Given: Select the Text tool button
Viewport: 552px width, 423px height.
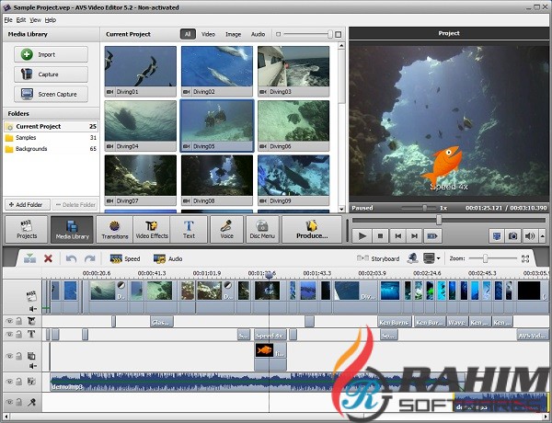Looking at the screenshot, I should pyautogui.click(x=189, y=230).
